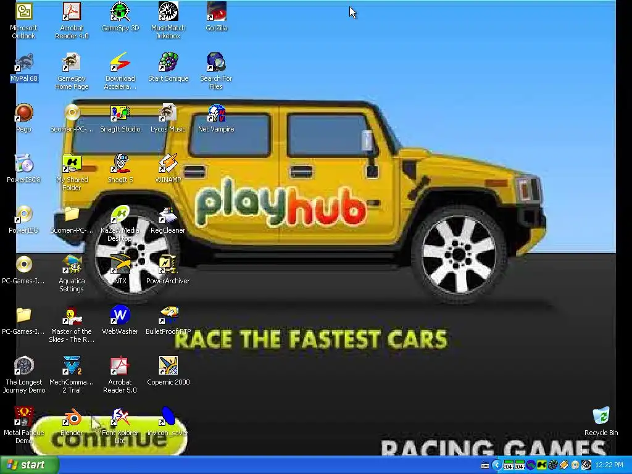Open the BulletProof FTP shortcut
632x474 pixels.
(168, 320)
